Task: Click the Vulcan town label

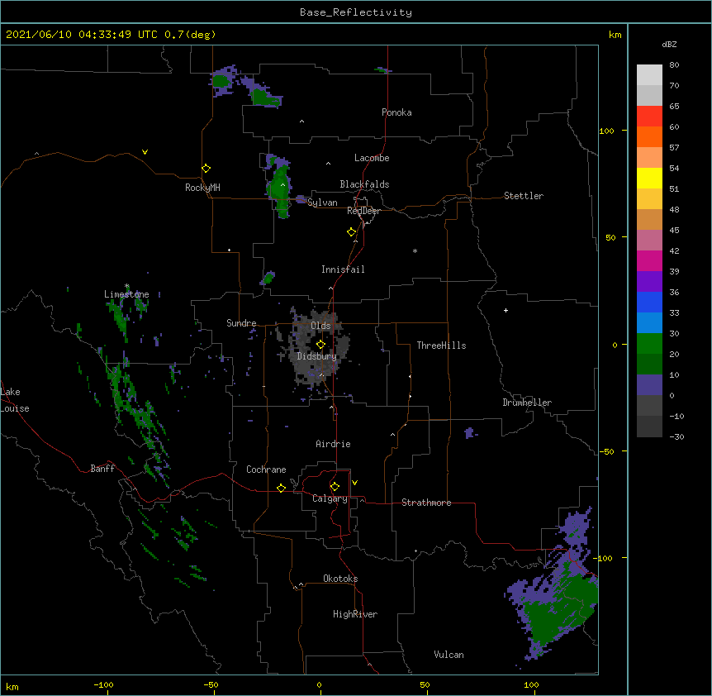Action: click(449, 655)
